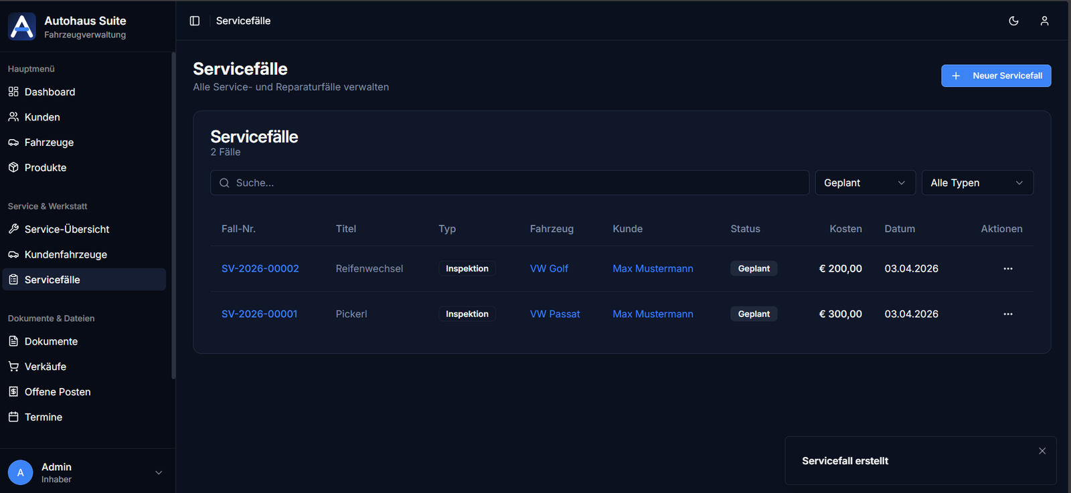This screenshot has width=1071, height=493.
Task: Dismiss the Servicefall erstellt notification
Action: tap(1042, 451)
